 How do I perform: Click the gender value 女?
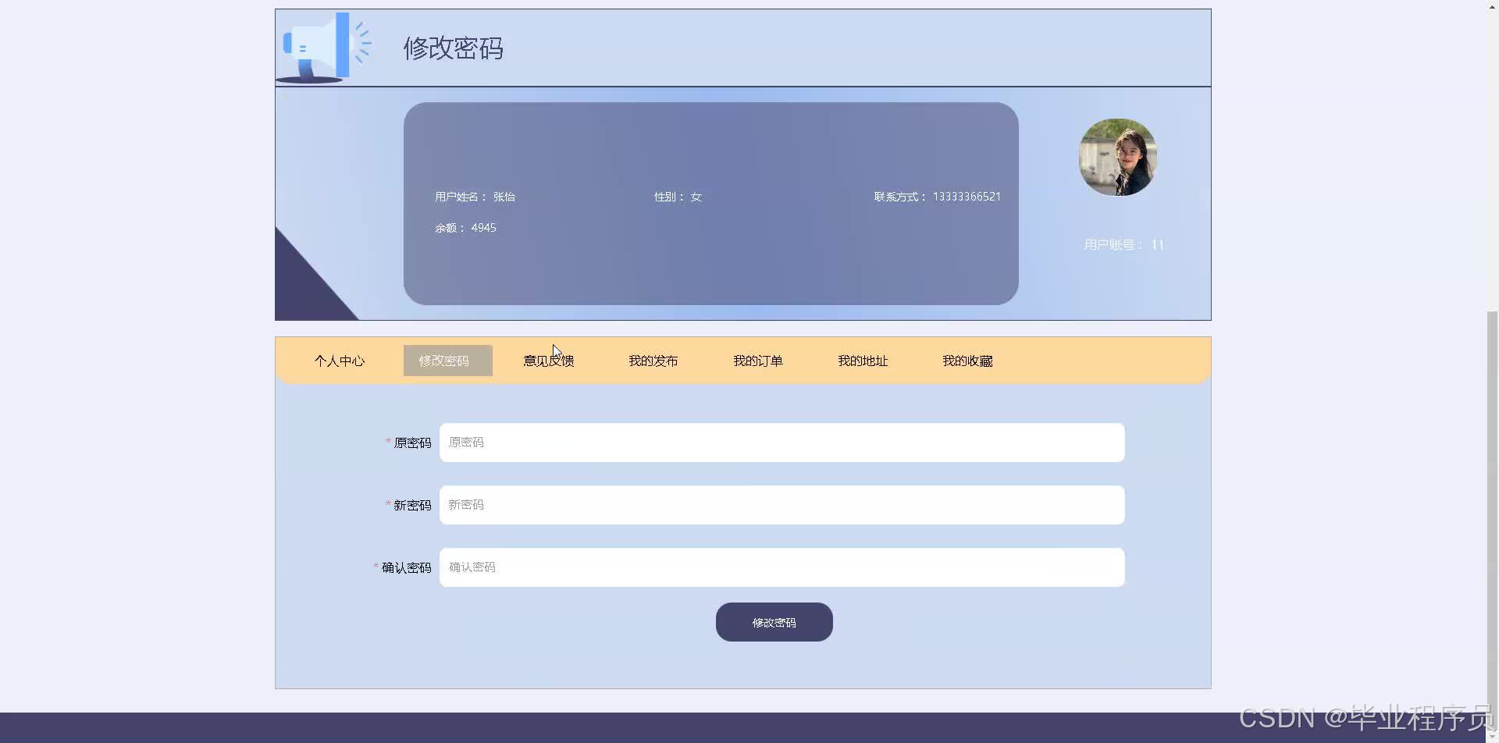[696, 197]
